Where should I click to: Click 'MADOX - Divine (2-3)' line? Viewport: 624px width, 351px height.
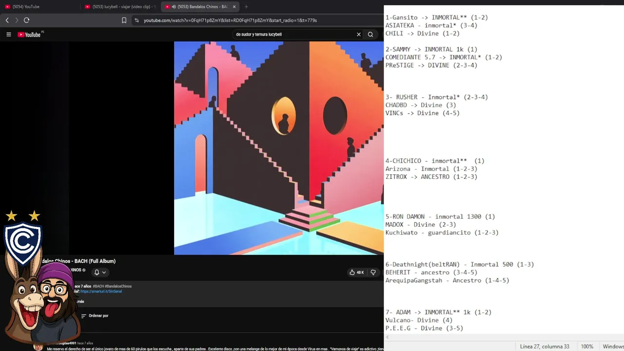coord(421,225)
